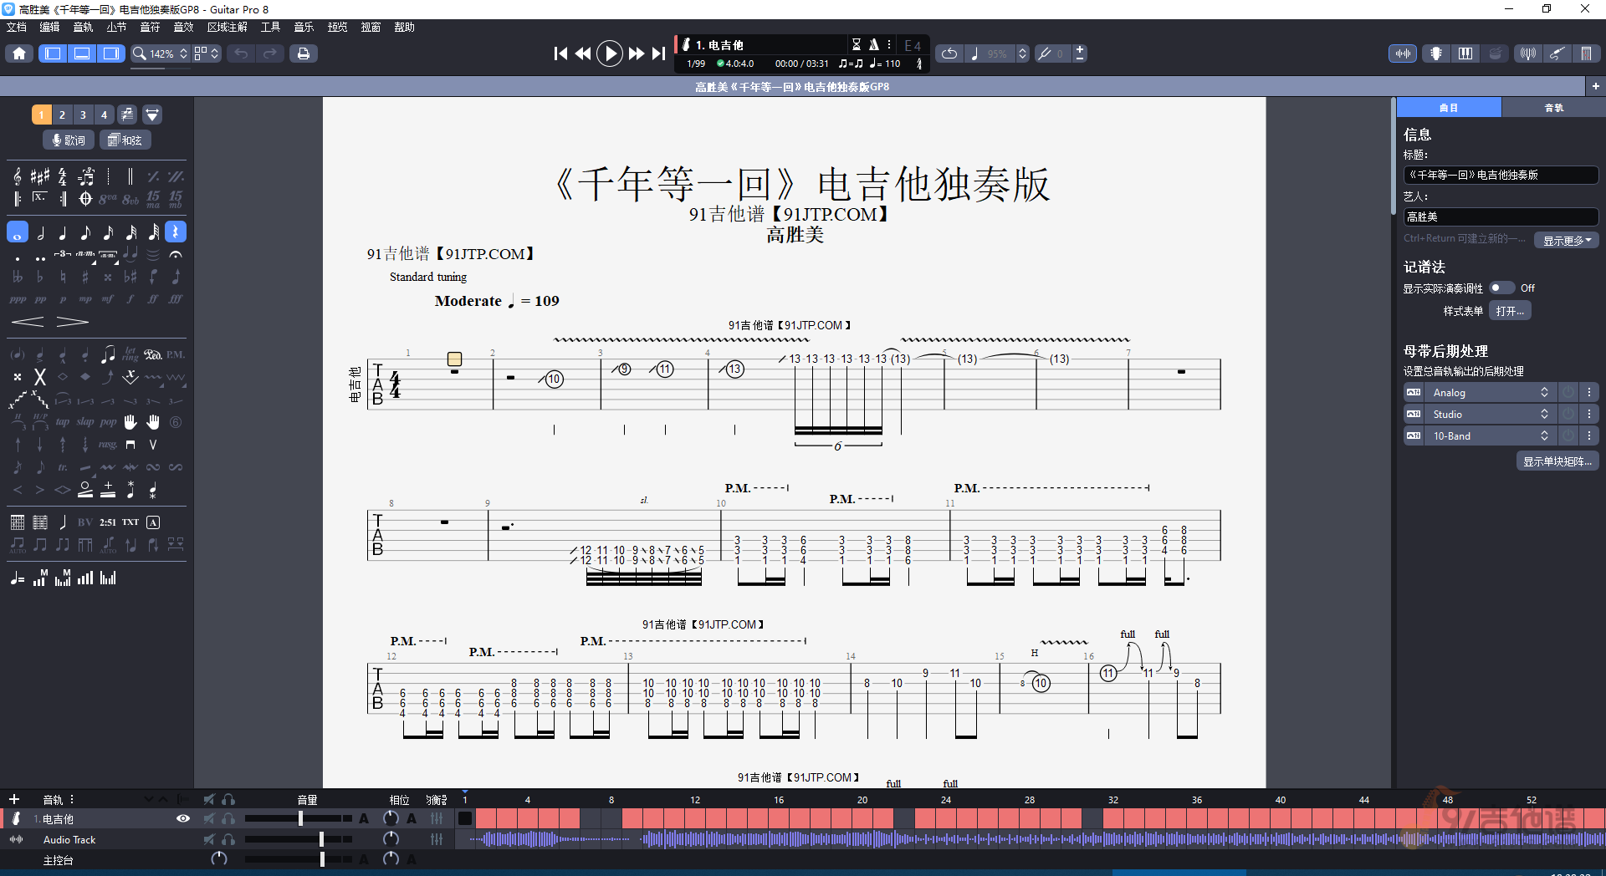The width and height of the screenshot is (1606, 876).
Task: Open the 142% zoom dropdown
Action: (160, 53)
